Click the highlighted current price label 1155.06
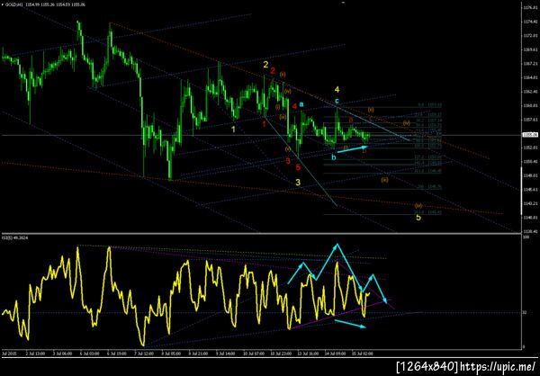The width and height of the screenshot is (540, 376). click(x=528, y=135)
